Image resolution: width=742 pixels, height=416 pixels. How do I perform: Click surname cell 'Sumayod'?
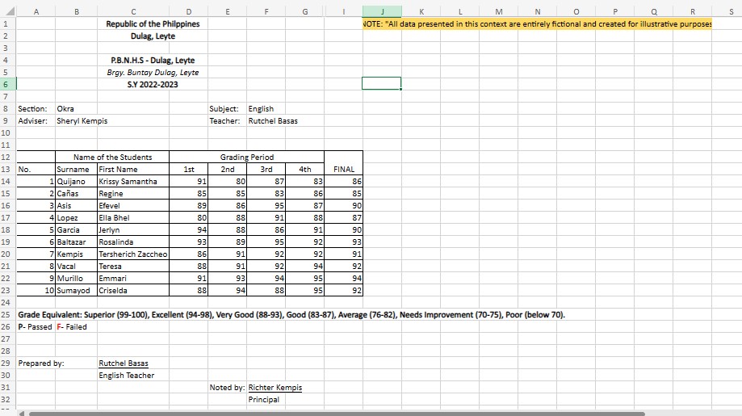(x=76, y=290)
